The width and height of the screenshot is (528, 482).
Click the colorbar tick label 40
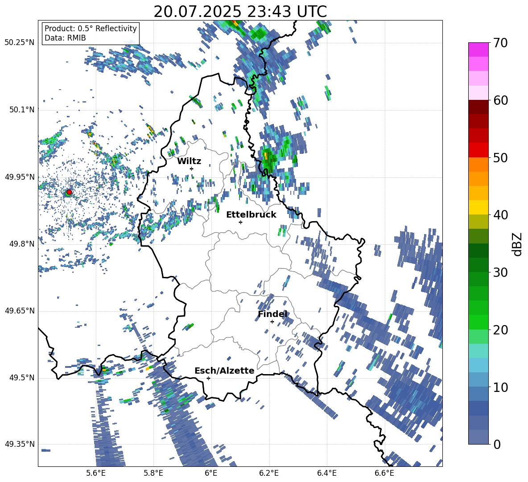click(x=500, y=215)
